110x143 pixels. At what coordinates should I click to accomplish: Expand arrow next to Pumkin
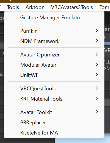[97, 30]
